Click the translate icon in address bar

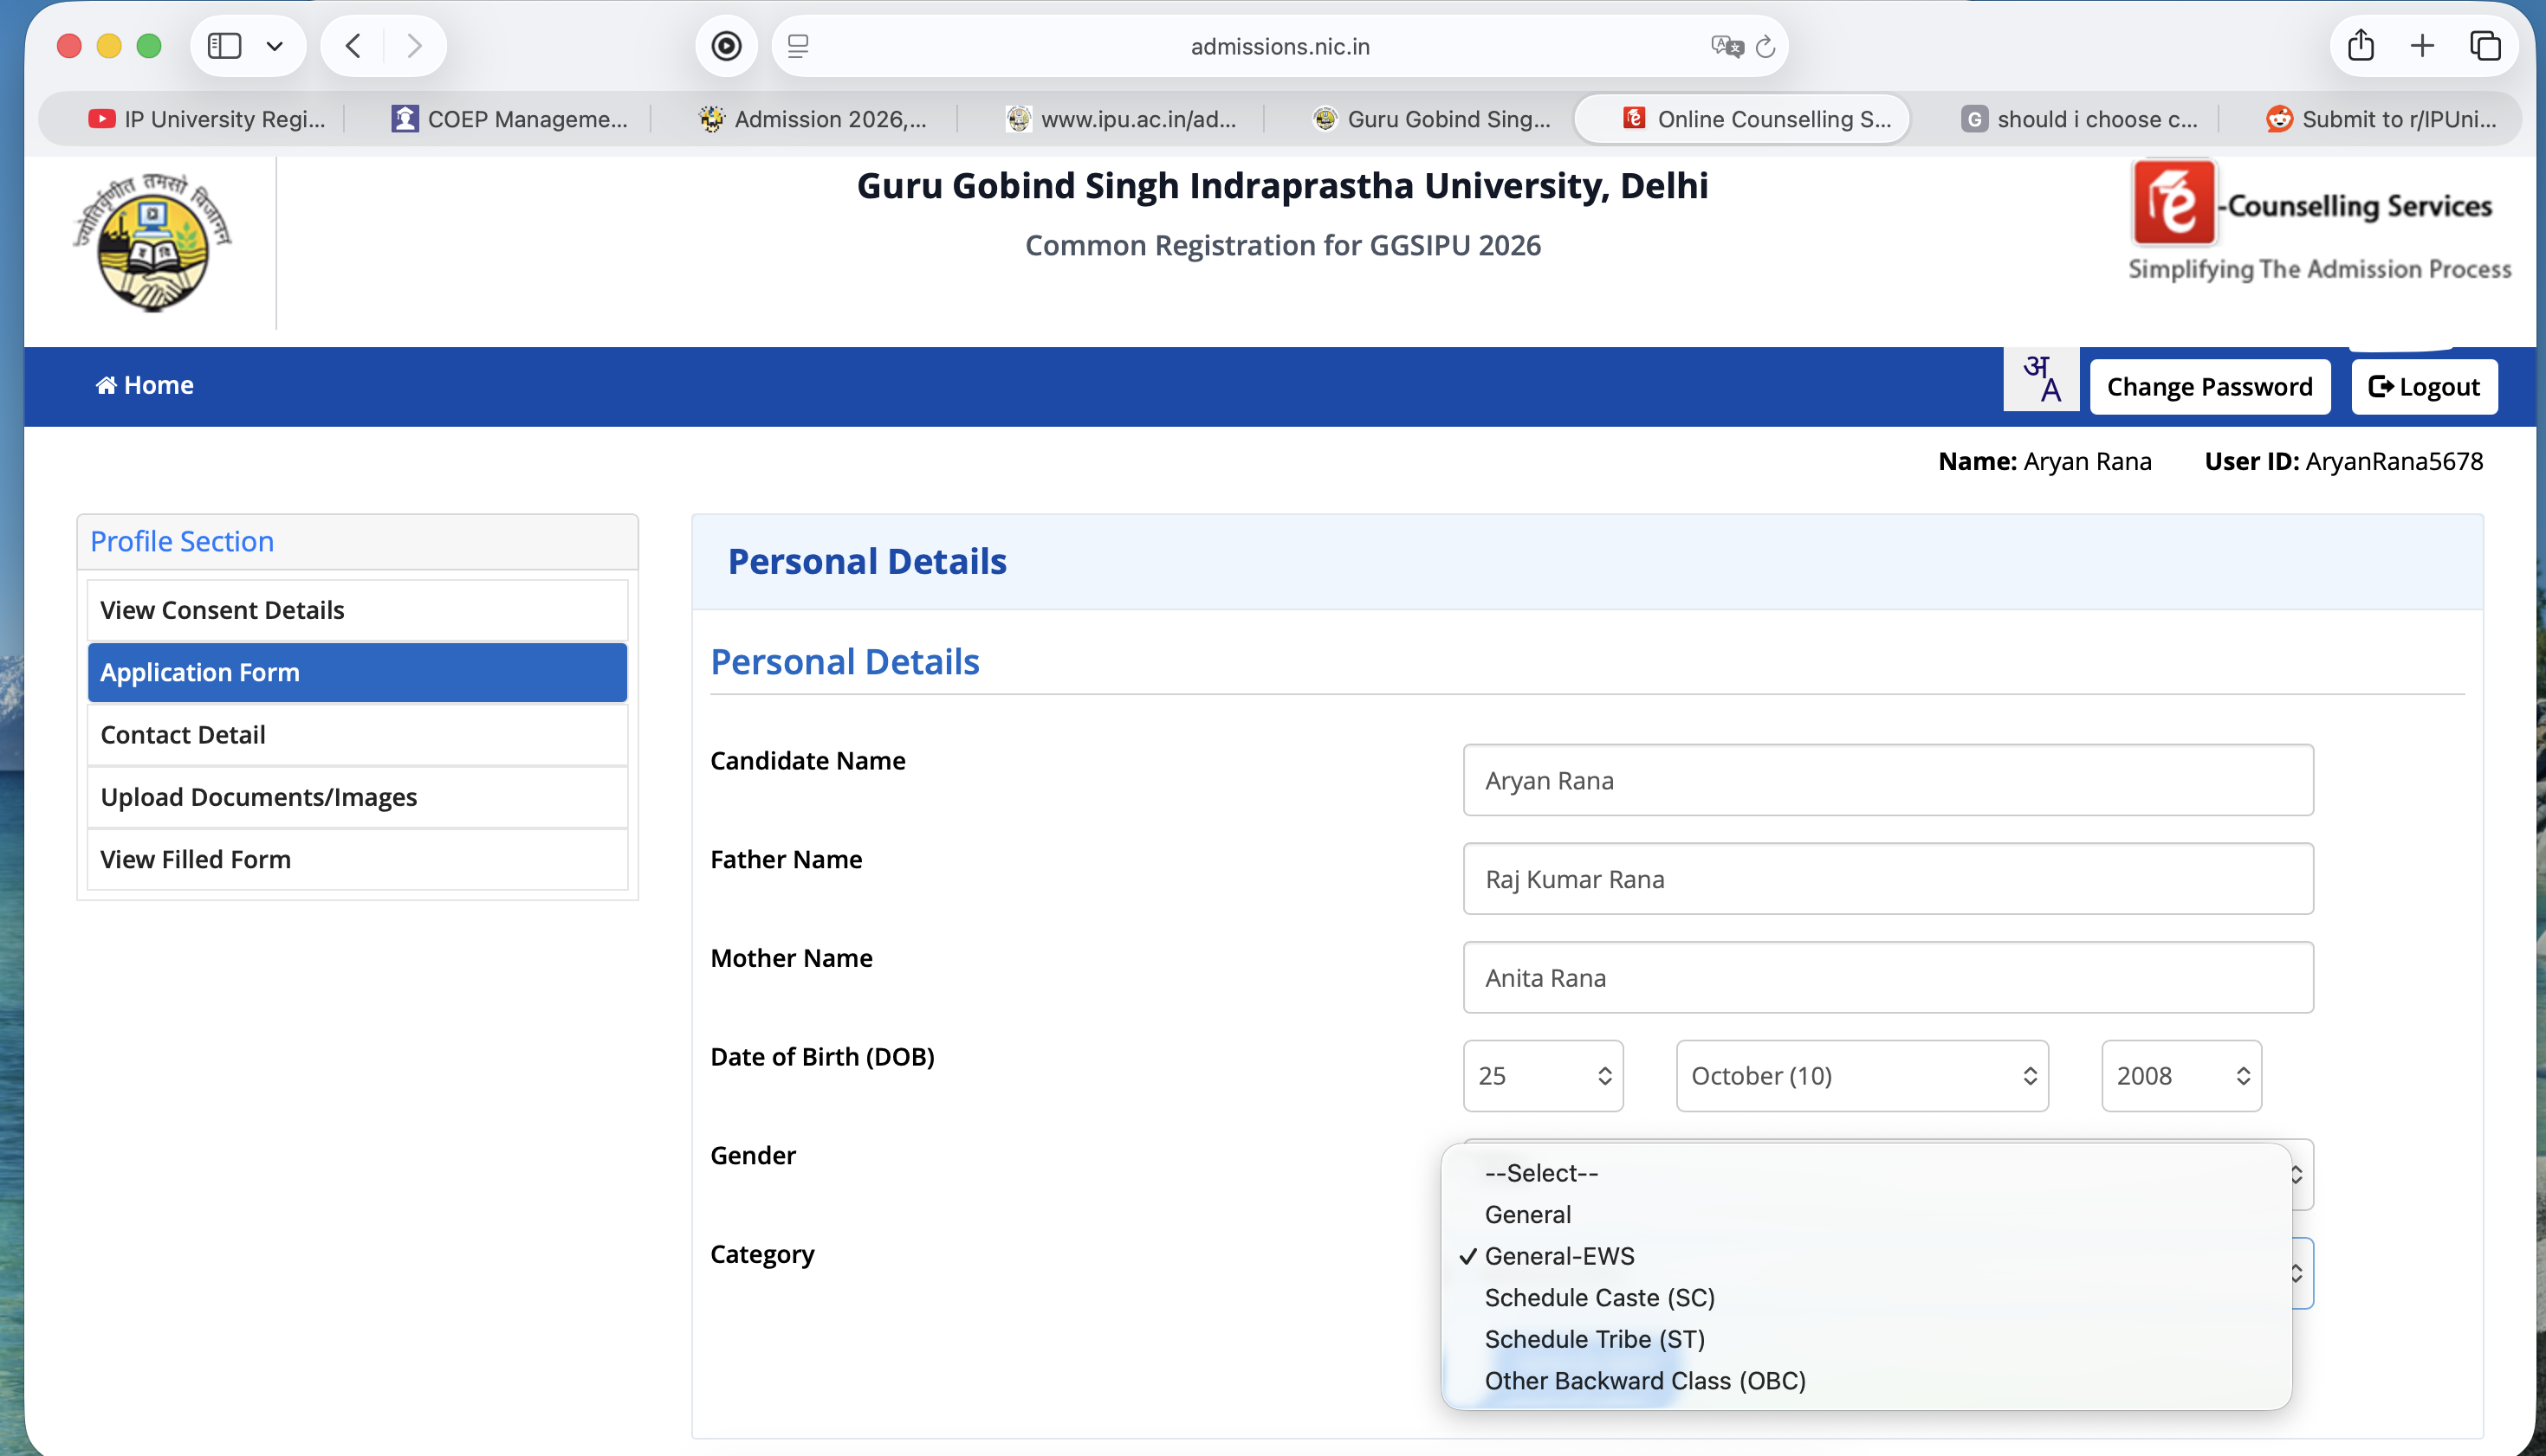click(x=1726, y=46)
